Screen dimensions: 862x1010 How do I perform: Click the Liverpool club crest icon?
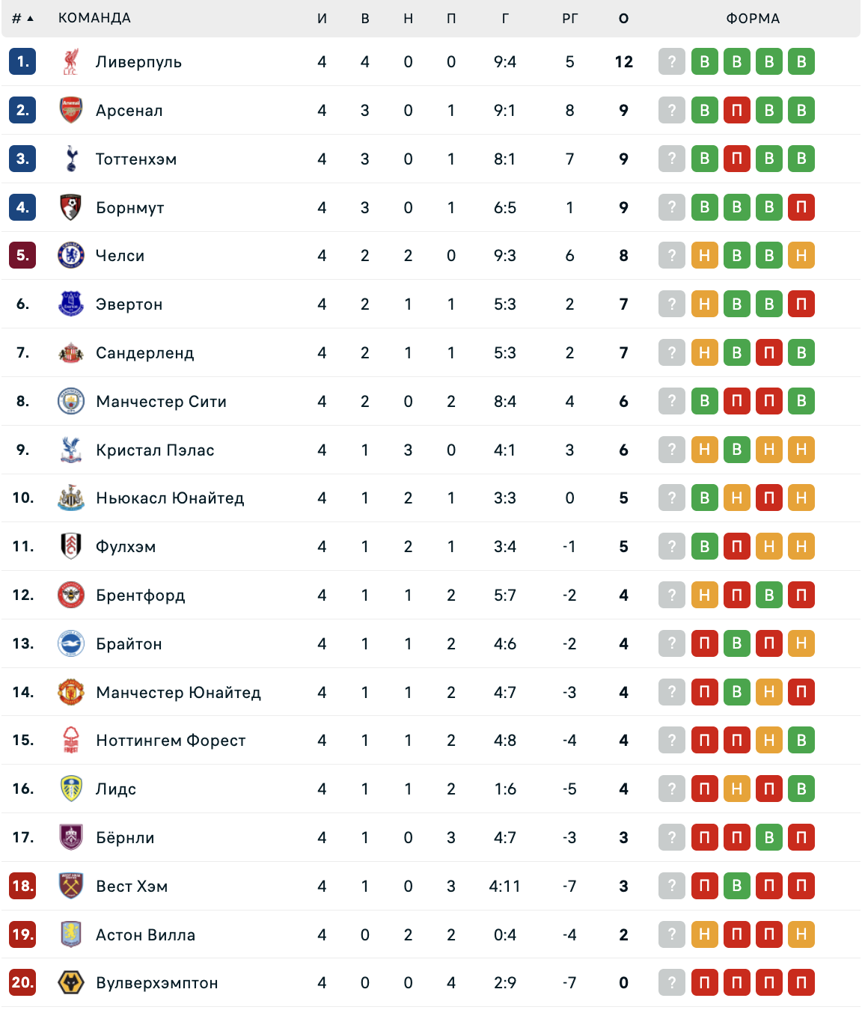(x=70, y=61)
